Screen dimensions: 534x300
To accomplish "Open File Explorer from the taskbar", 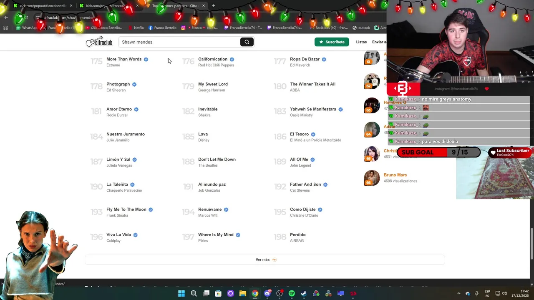I will click(242, 293).
